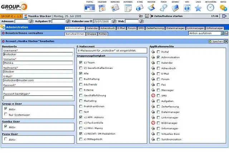The height and width of the screenshot is (153, 229).
Task: Close the account edit panel
Action: click(x=226, y=41)
